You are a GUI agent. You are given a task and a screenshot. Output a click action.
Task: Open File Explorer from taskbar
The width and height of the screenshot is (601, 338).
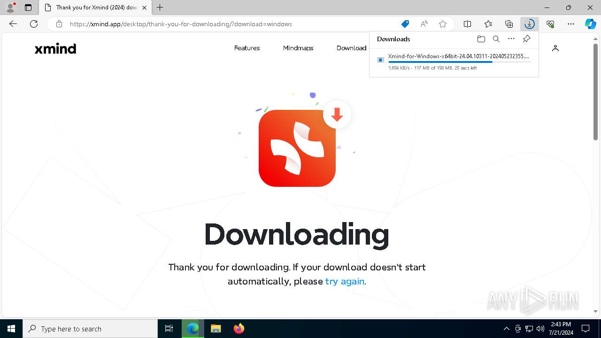tap(216, 329)
